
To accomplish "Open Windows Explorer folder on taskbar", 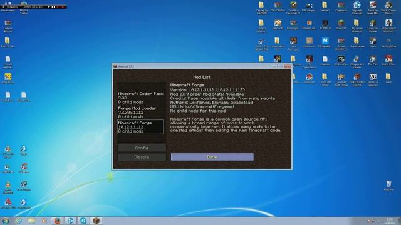I will pyautogui.click(x=31, y=221).
